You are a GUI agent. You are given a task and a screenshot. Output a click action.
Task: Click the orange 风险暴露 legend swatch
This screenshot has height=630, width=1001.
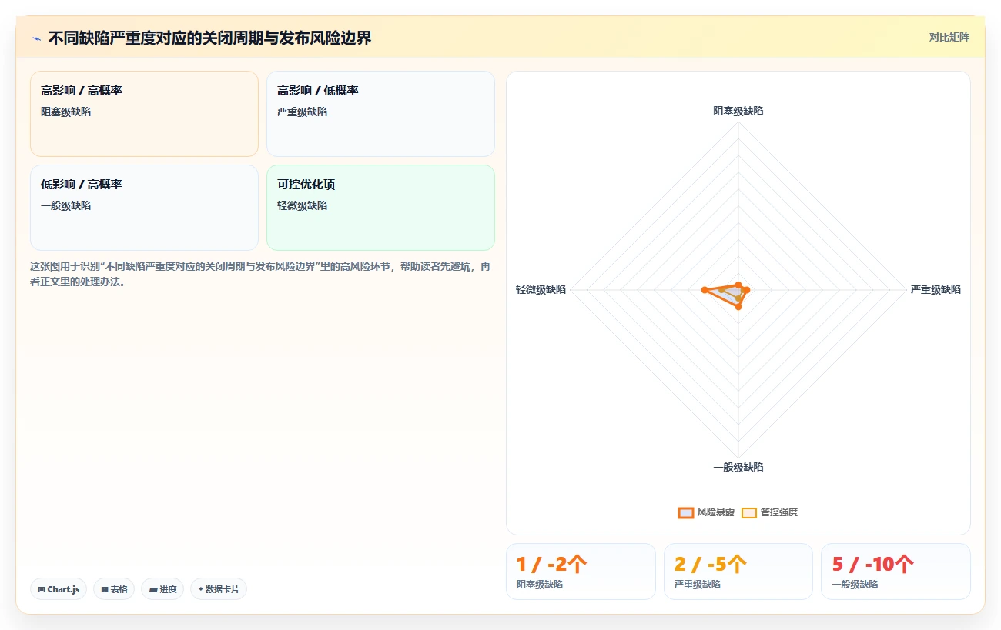coord(685,512)
